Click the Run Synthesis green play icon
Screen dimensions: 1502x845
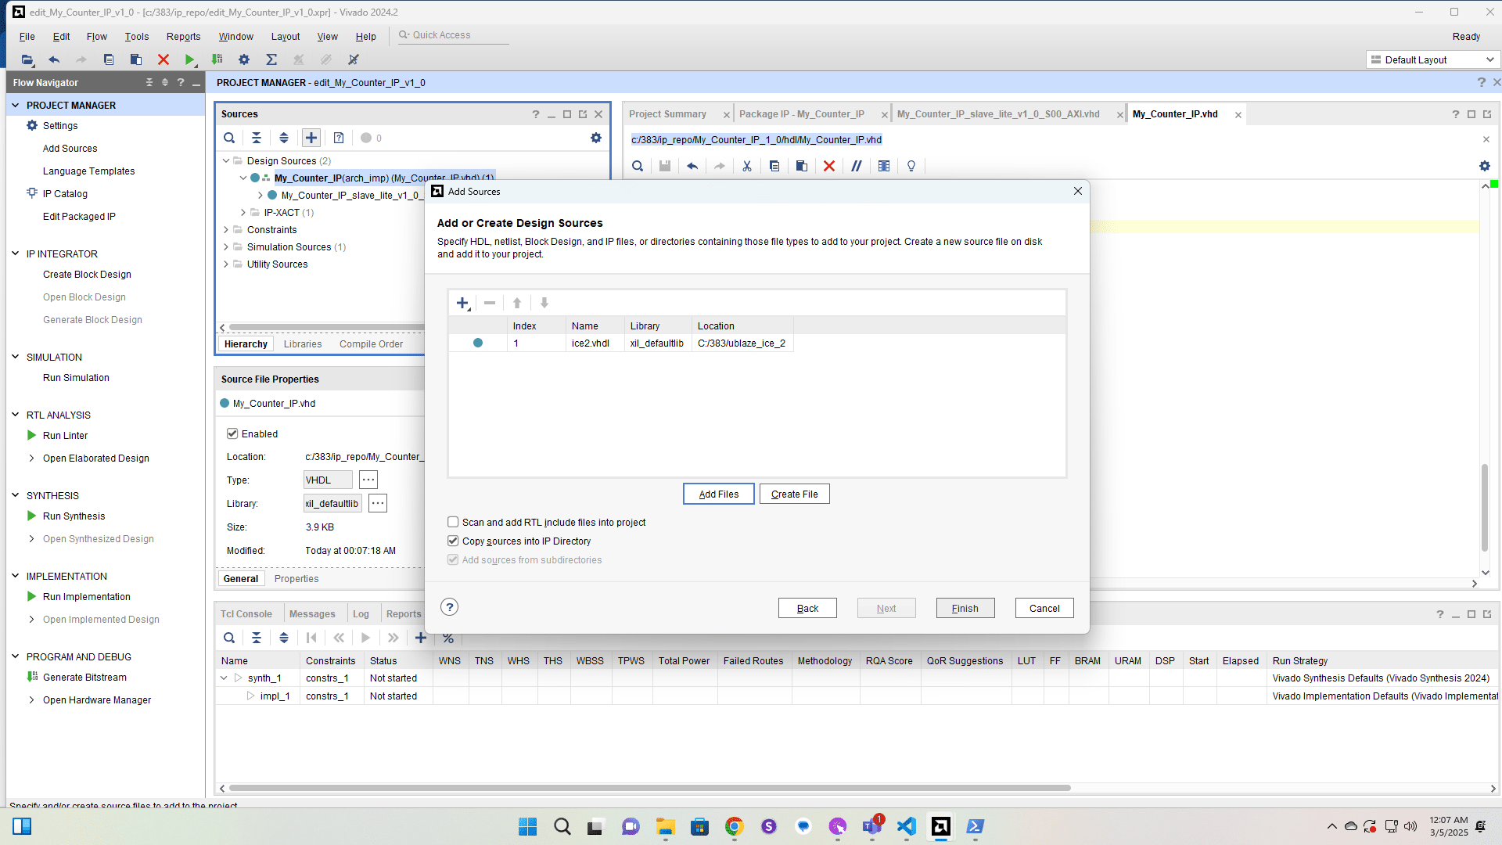point(32,516)
